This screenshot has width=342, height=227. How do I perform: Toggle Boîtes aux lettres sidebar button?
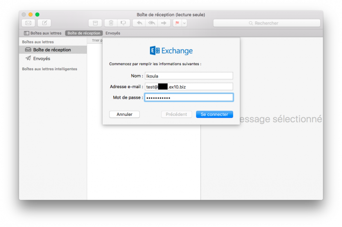tap(43, 33)
